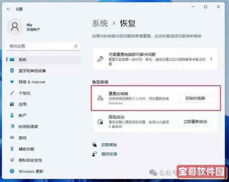Click the 辅助功能 accessibility icon

coord(12,149)
